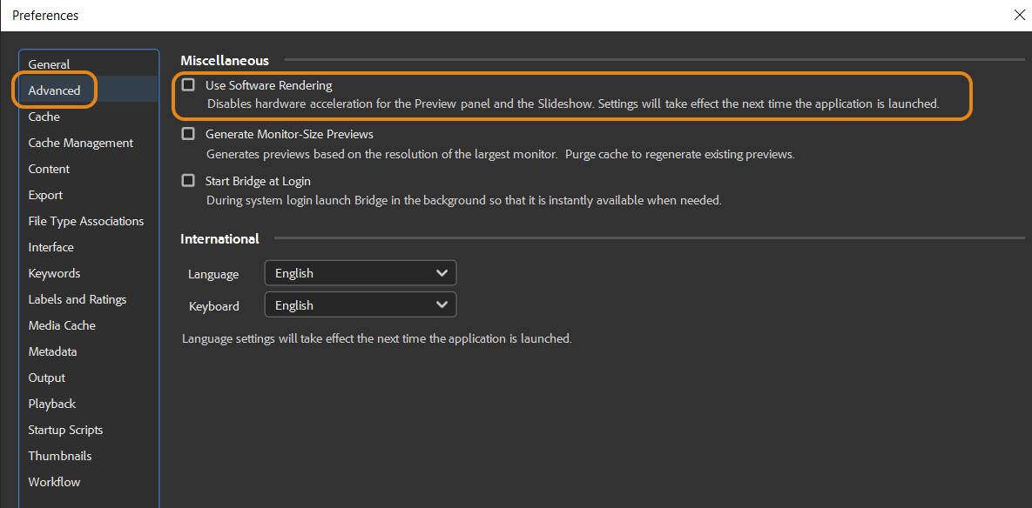Screen dimensions: 1032x508
Task: Open the Keyboard dropdown
Action: (x=360, y=304)
